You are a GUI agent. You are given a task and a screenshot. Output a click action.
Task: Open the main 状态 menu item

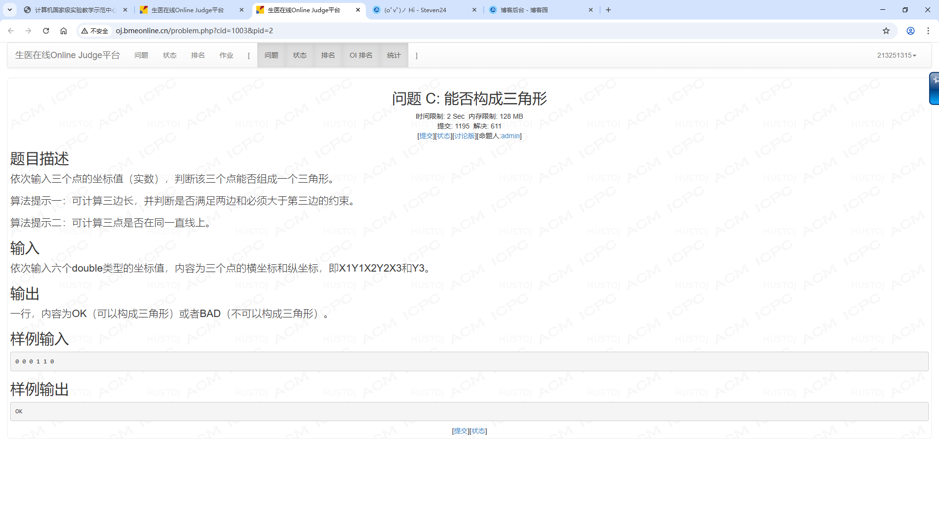170,55
